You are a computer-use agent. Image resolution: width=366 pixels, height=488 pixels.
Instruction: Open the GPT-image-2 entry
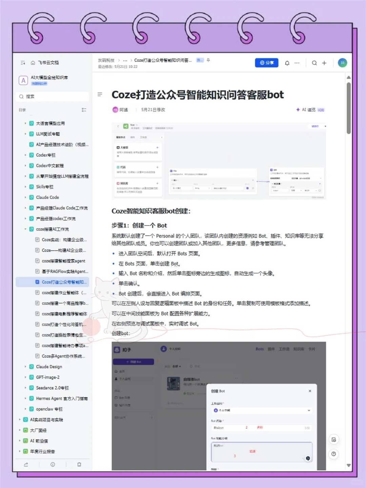pyautogui.click(x=48, y=377)
